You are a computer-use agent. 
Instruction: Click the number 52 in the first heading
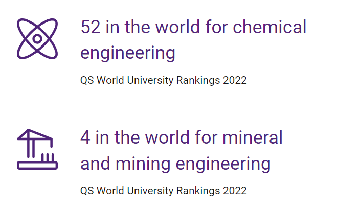coord(91,27)
